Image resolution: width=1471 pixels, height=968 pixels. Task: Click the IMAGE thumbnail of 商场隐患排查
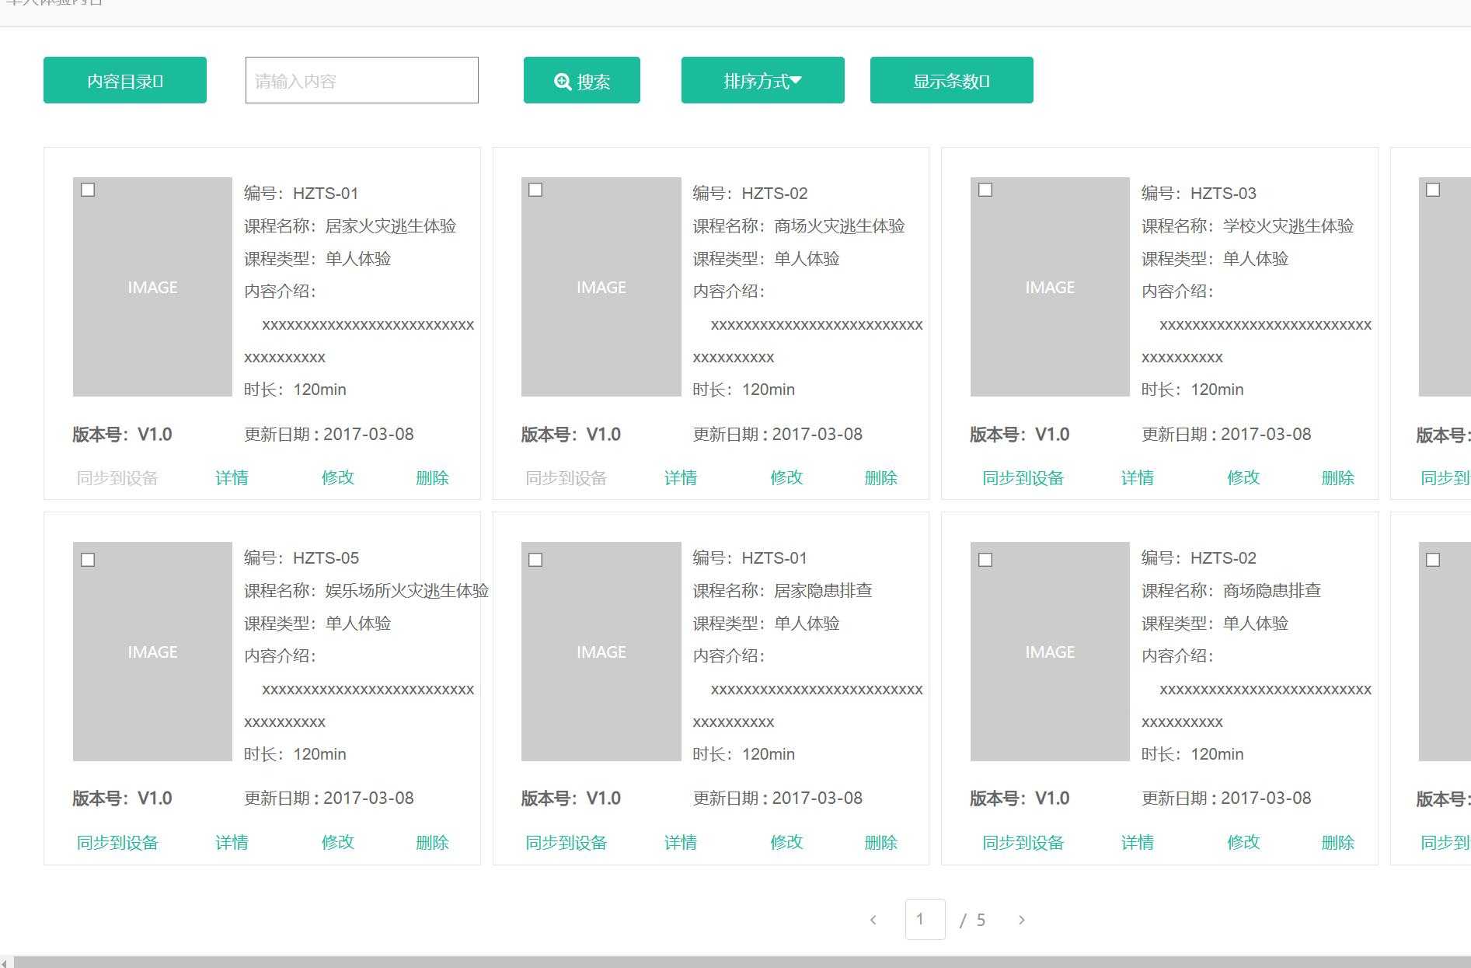1050,652
